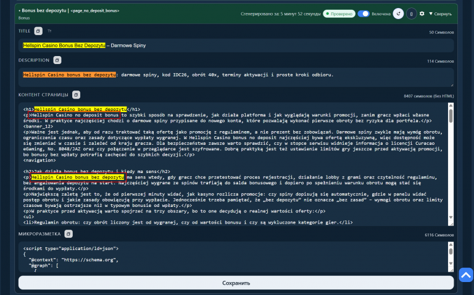
Task: Open the gear settings icon
Action: pos(422,14)
